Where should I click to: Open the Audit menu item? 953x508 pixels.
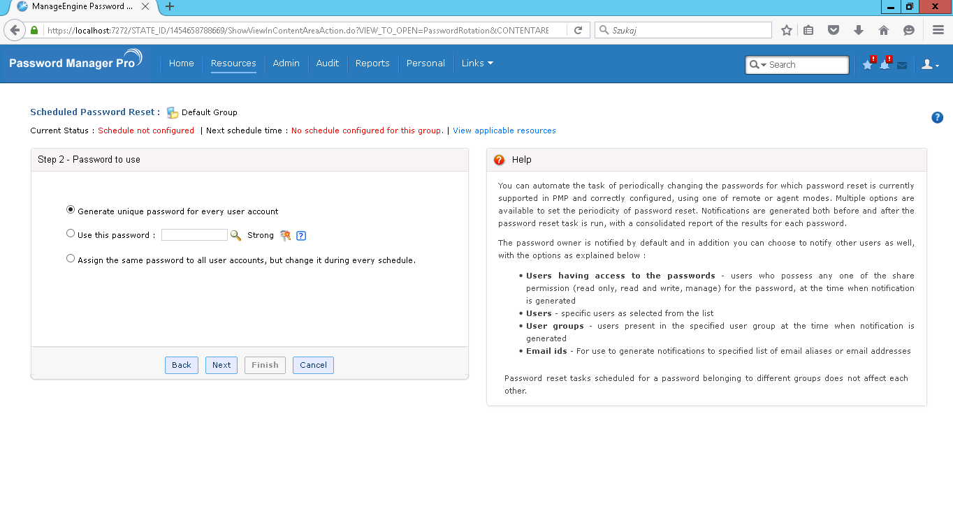click(328, 63)
